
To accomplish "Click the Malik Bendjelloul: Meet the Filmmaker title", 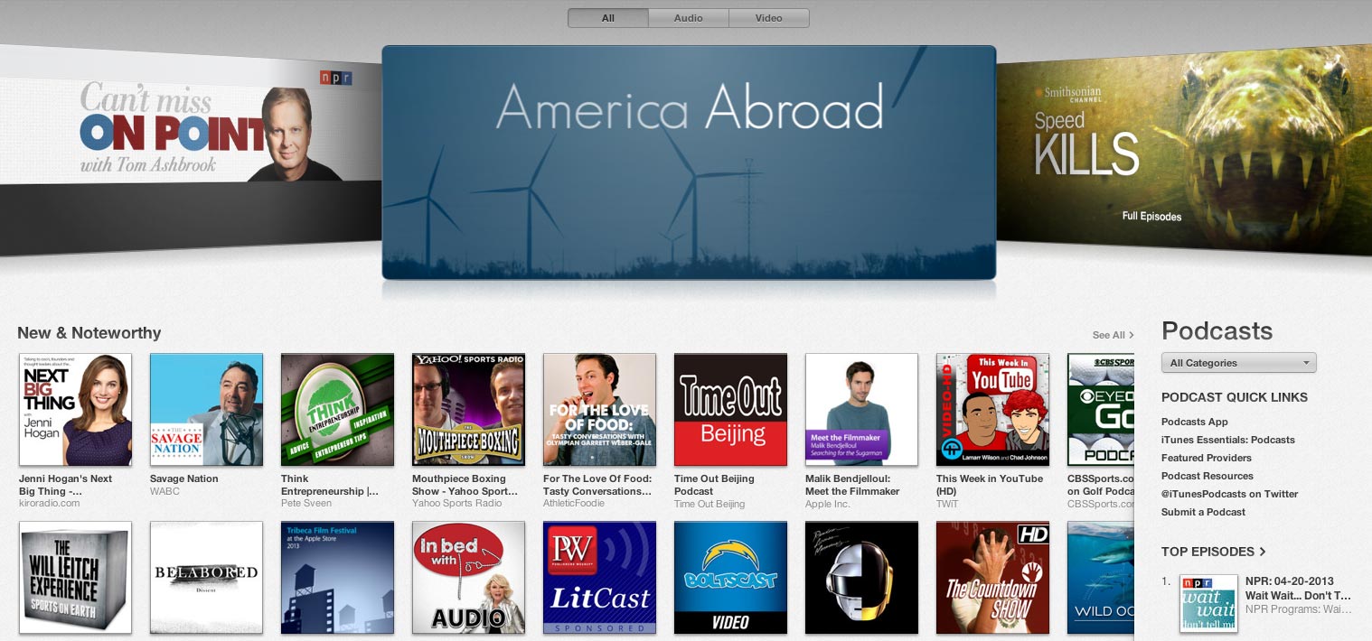I will (x=852, y=485).
